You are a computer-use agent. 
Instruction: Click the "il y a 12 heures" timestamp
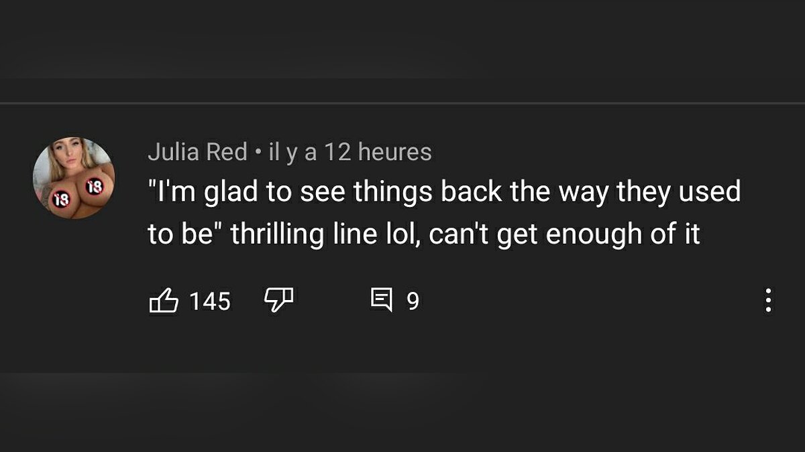(x=350, y=153)
